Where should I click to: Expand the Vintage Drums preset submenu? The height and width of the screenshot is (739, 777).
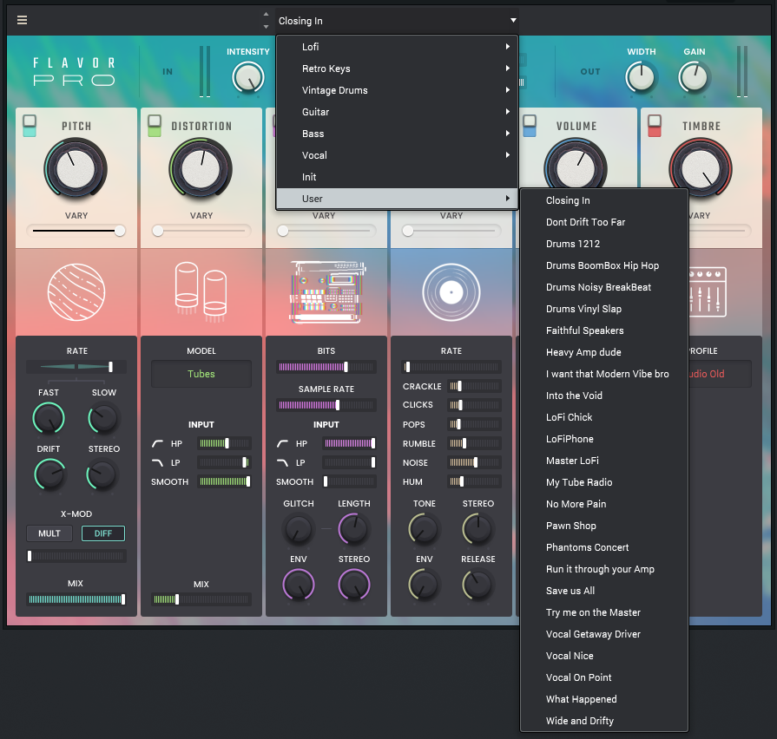(398, 90)
